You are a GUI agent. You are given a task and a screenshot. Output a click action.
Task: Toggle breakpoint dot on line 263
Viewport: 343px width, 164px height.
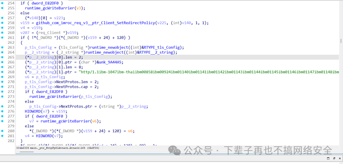tap(2, 47)
